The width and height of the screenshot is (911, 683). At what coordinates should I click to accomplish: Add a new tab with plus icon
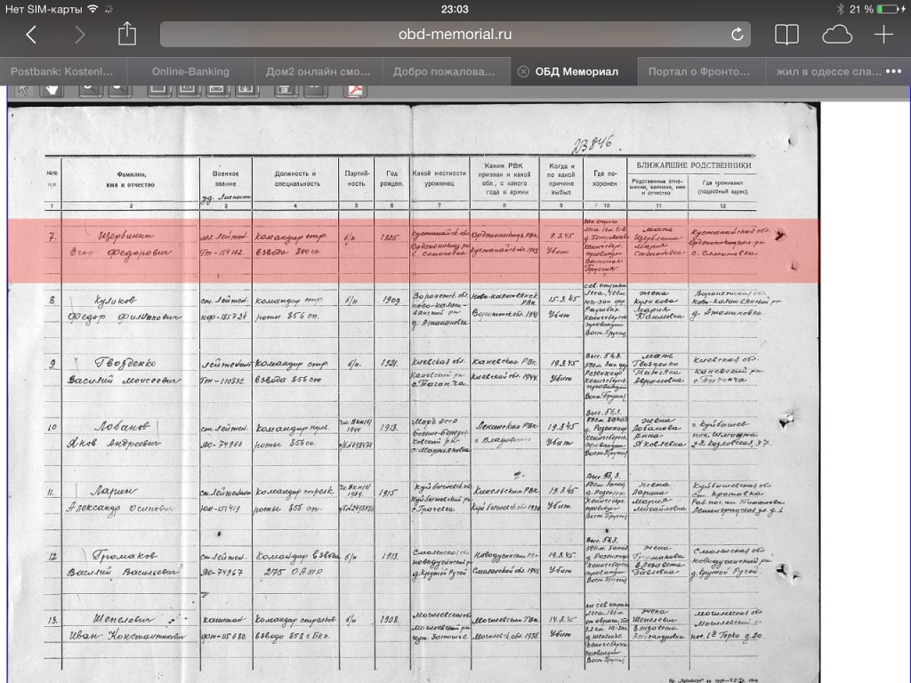coord(883,35)
